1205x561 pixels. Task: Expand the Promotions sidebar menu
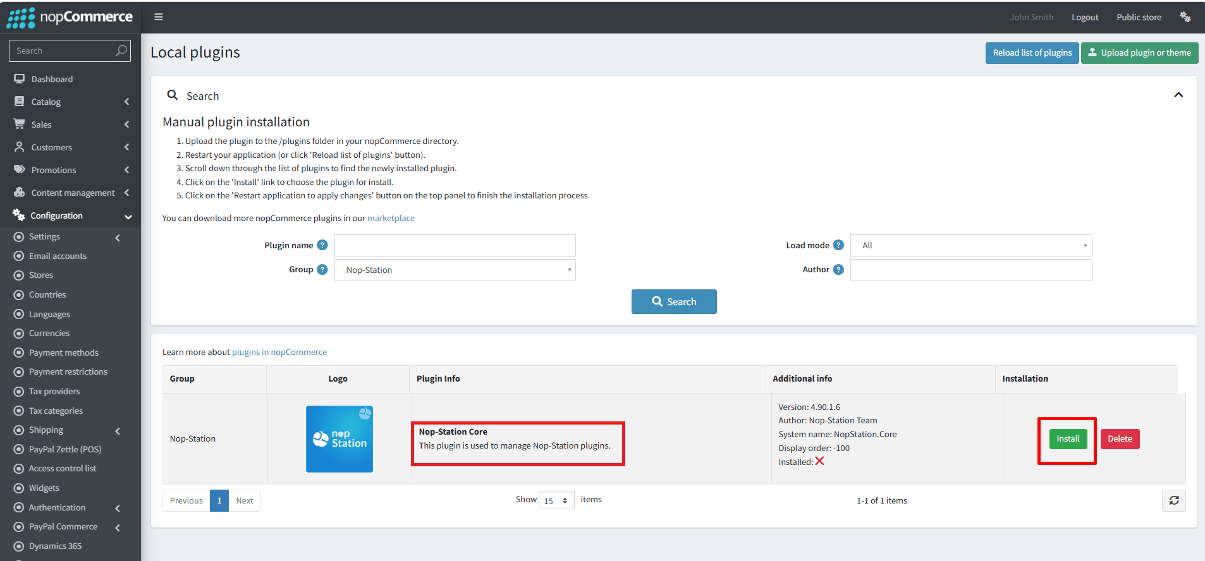click(x=70, y=170)
